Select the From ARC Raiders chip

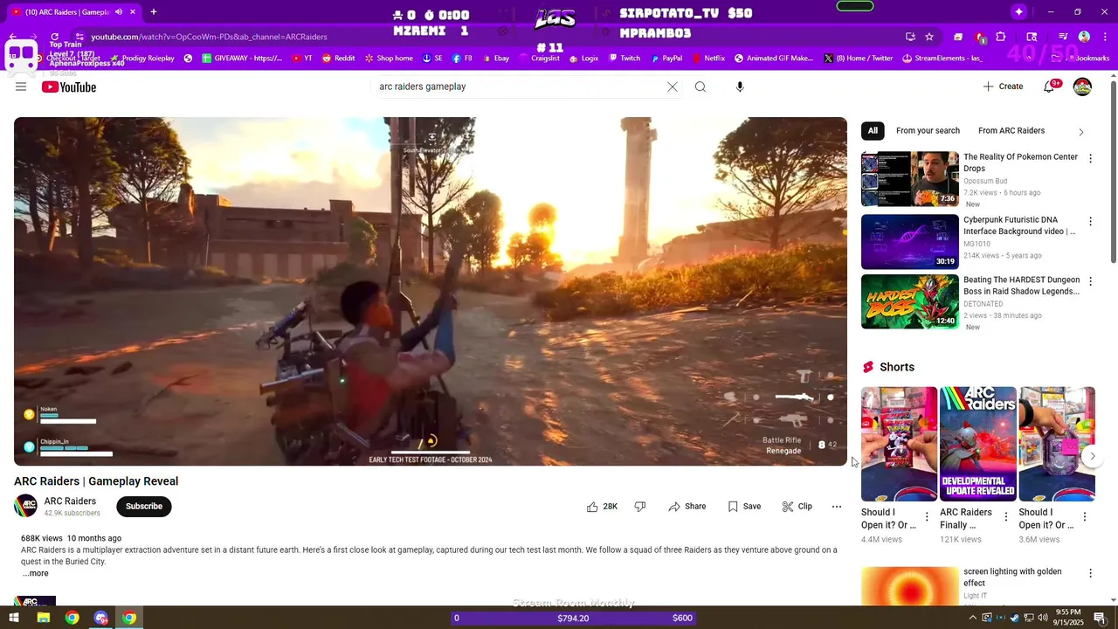pyautogui.click(x=1011, y=131)
